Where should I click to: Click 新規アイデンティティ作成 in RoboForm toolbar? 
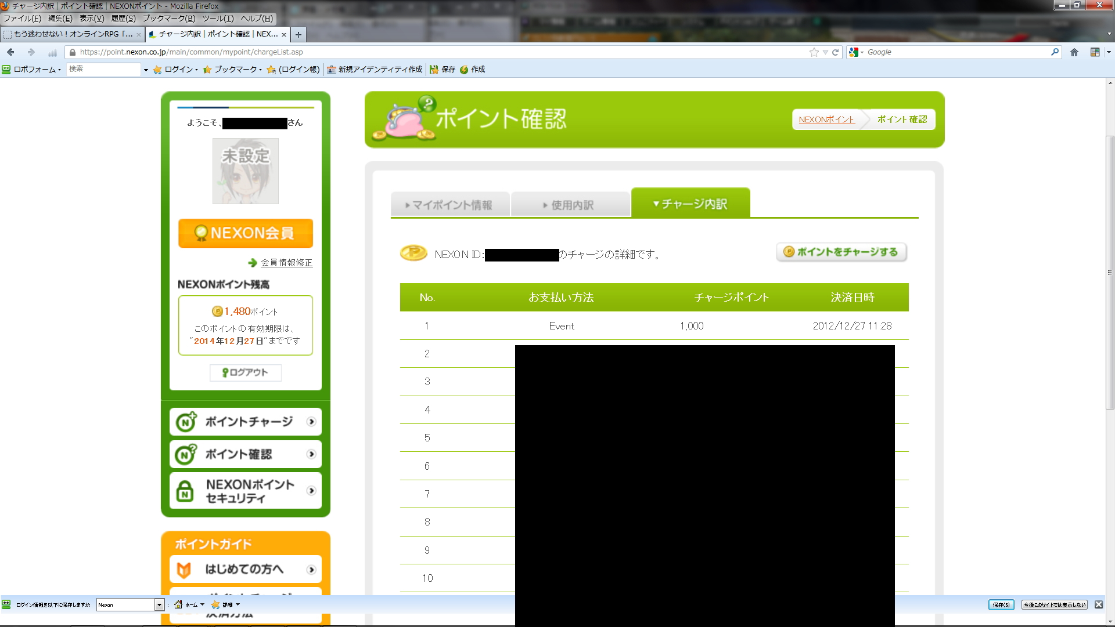pyautogui.click(x=375, y=69)
